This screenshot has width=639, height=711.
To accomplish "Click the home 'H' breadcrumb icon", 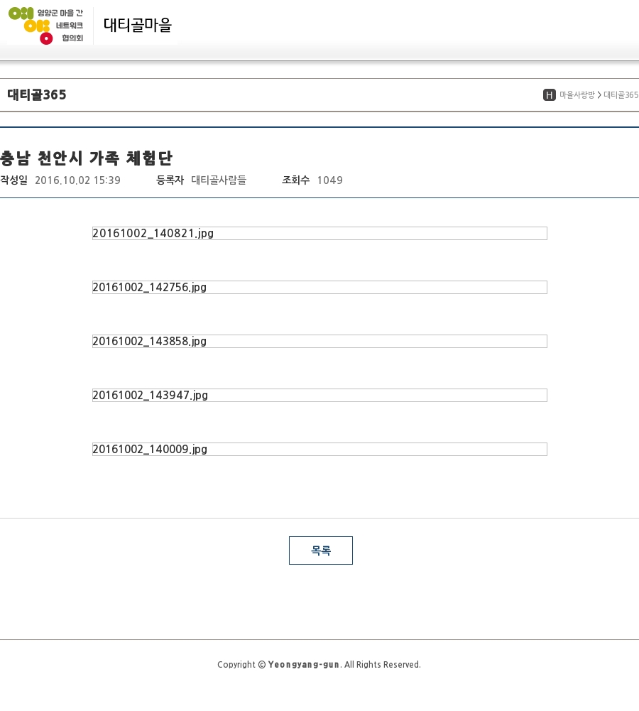I will tap(549, 95).
